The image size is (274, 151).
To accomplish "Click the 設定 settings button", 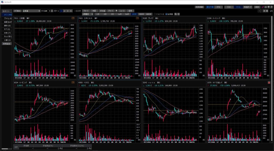I will (257, 7).
